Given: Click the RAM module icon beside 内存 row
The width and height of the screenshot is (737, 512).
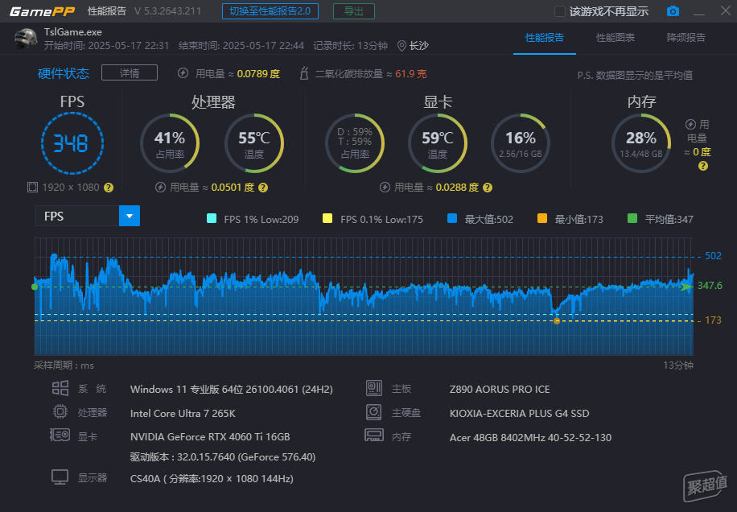Looking at the screenshot, I should [374, 435].
